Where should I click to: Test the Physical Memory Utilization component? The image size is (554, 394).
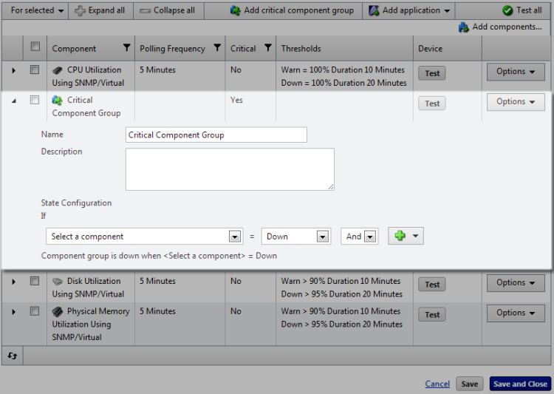[x=432, y=314]
